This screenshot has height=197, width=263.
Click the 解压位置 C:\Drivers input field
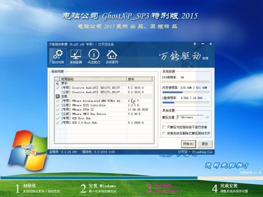tap(190, 117)
